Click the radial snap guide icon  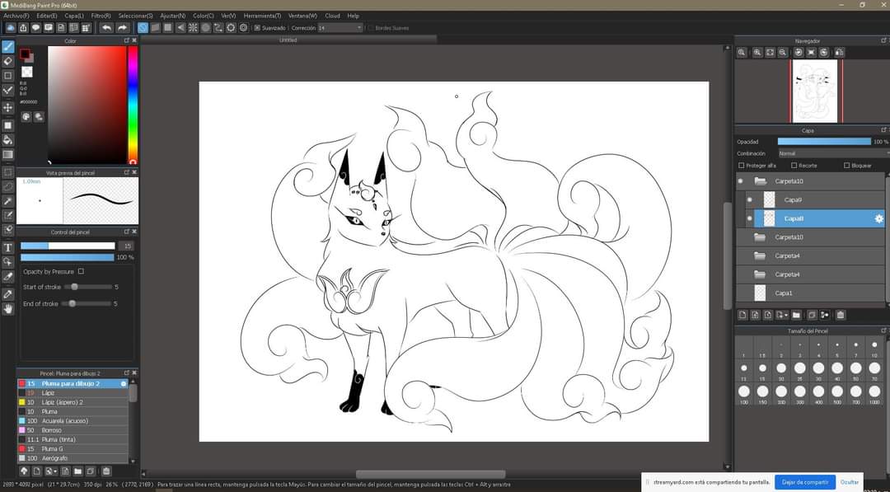click(x=193, y=27)
